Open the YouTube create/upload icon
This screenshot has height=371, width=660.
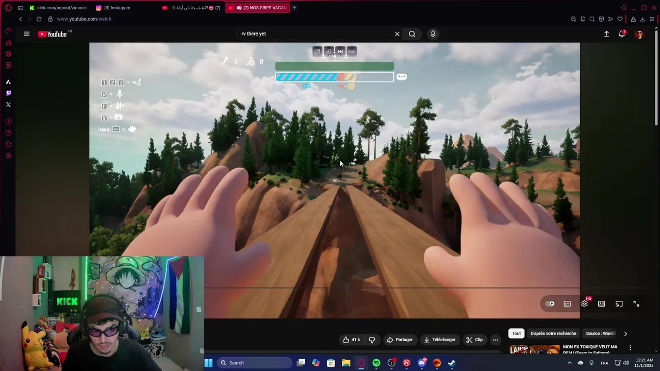[x=606, y=34]
